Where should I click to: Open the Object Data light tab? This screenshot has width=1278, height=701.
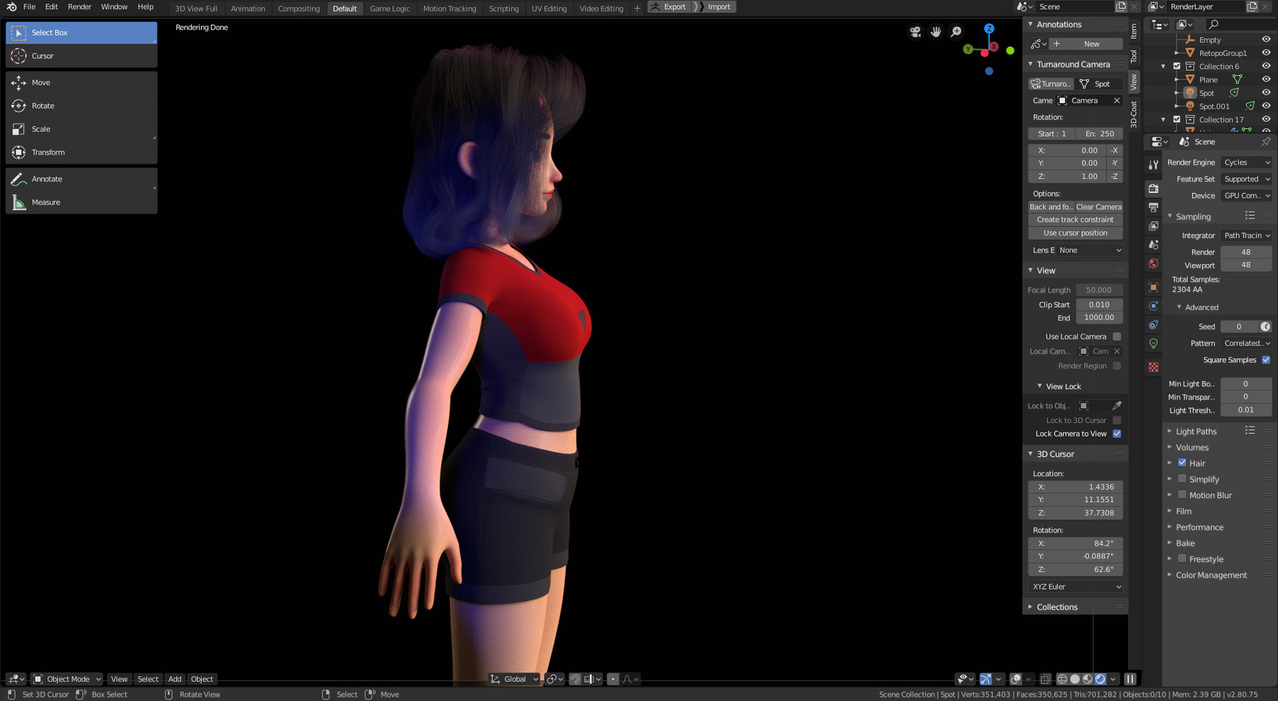pos(1153,343)
